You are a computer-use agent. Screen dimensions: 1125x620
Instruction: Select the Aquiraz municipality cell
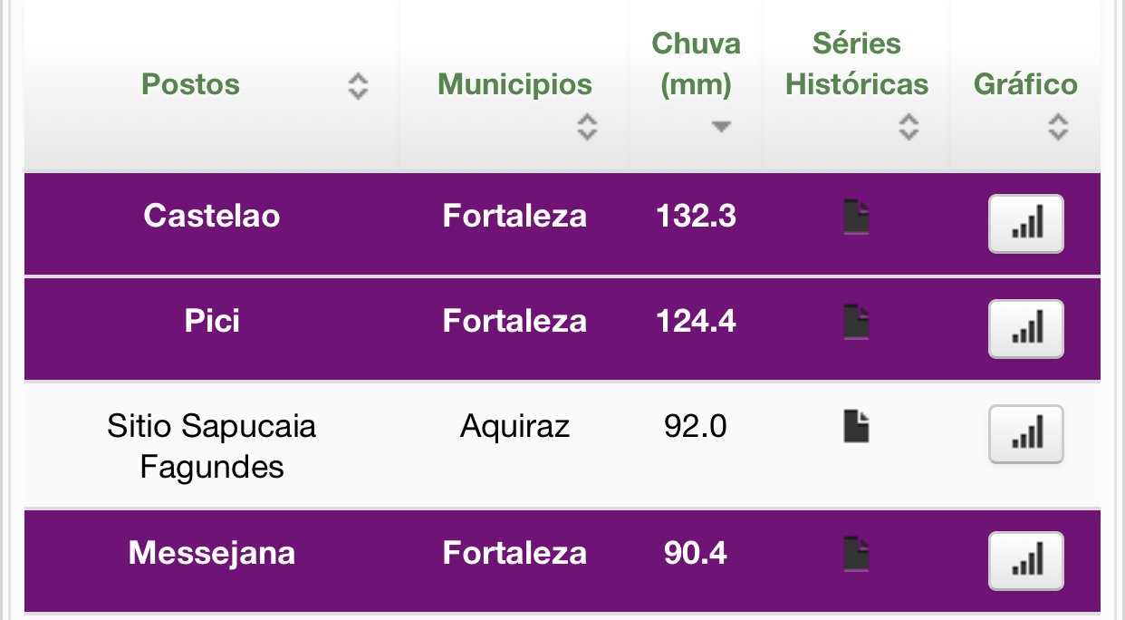pyautogui.click(x=514, y=426)
